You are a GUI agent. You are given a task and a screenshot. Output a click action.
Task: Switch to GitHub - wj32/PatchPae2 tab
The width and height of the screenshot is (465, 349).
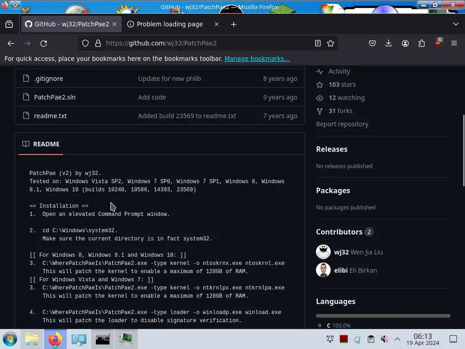71,24
